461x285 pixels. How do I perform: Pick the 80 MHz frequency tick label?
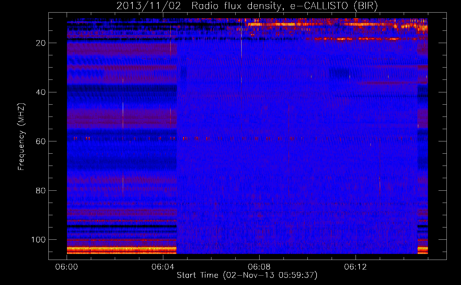click(x=41, y=190)
